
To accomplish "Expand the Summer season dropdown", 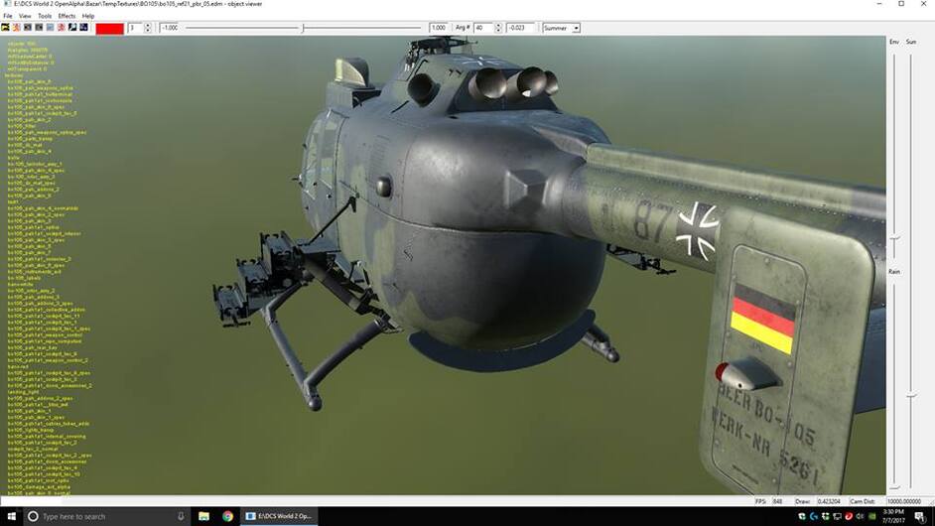I will [576, 28].
